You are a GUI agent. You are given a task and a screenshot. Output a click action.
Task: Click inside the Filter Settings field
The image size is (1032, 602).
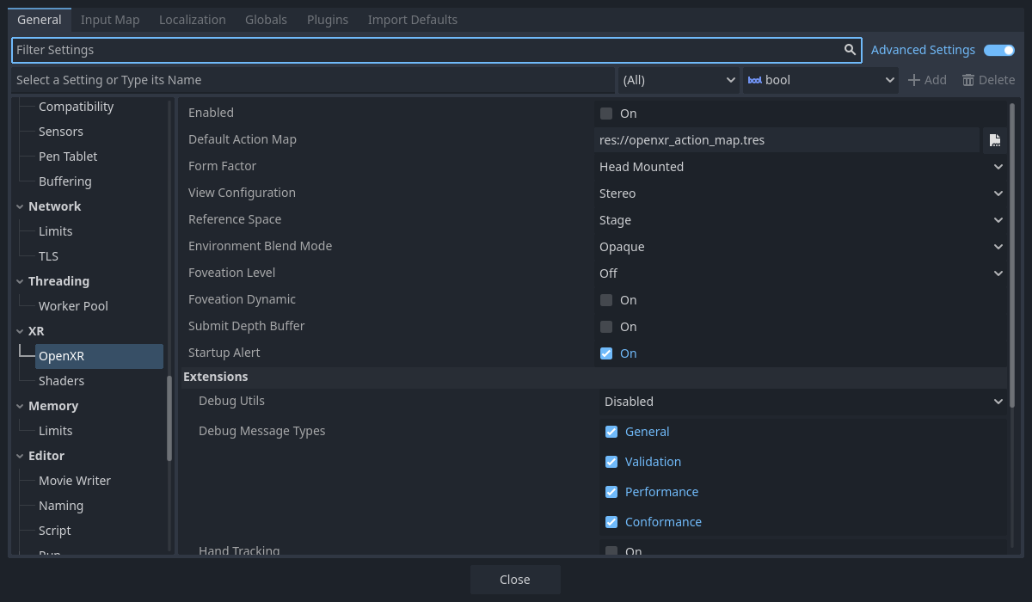pos(344,50)
